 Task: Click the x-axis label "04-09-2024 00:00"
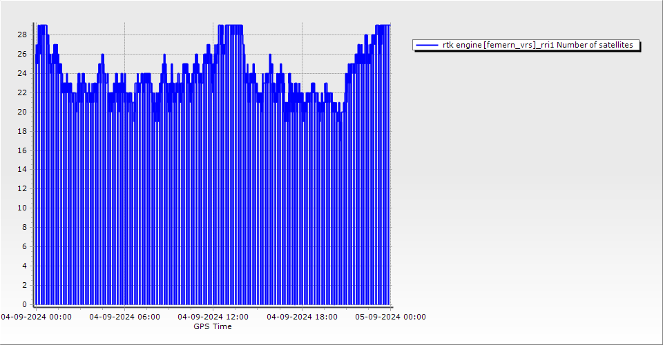[36, 317]
